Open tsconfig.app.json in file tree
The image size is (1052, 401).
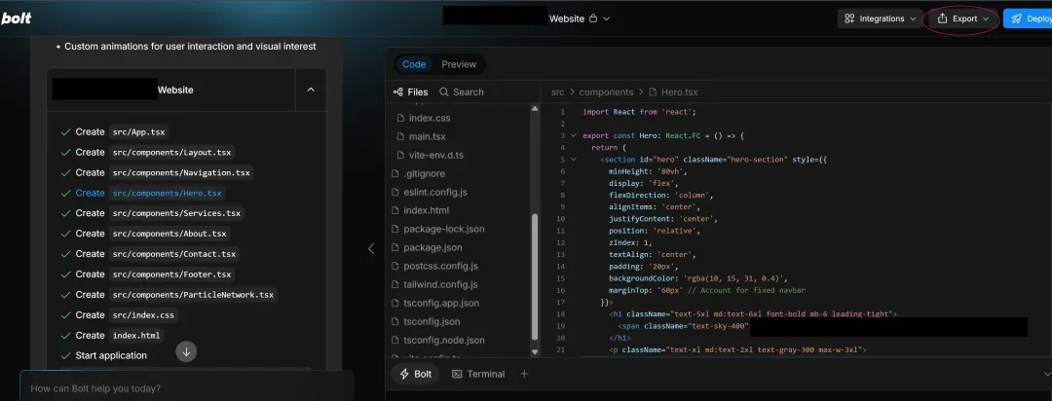441,303
